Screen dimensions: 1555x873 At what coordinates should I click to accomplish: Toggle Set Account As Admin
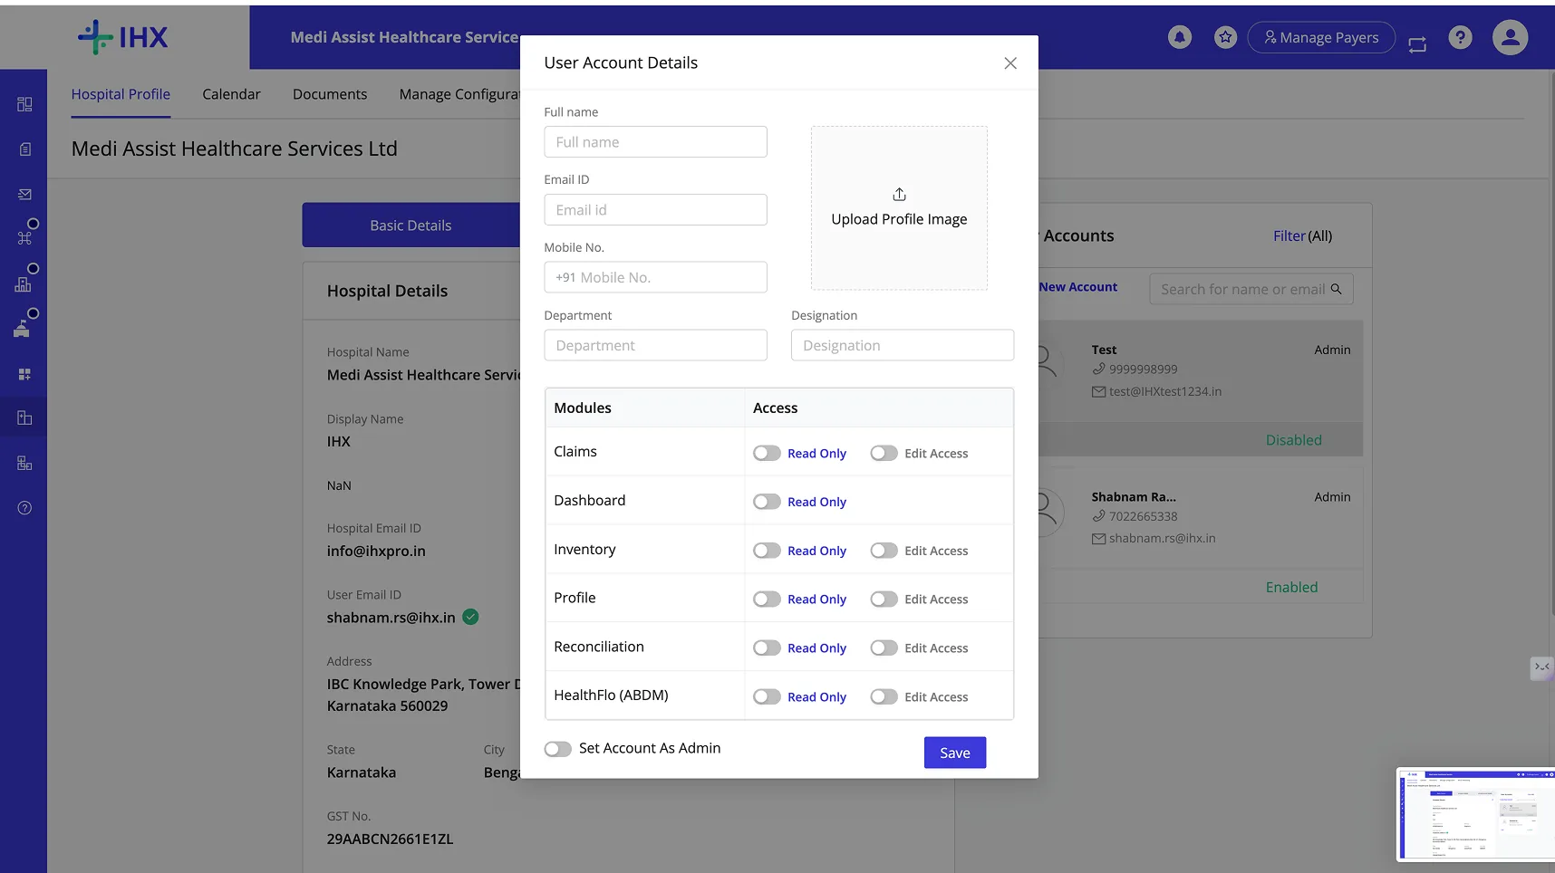[557, 749]
